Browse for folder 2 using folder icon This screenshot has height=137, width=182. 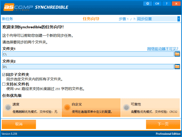tap(177, 67)
